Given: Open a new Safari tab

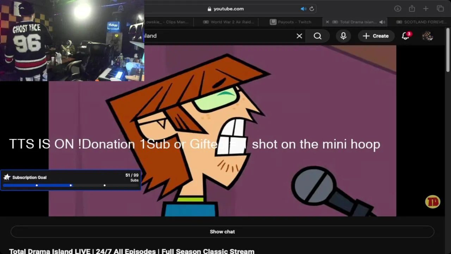Looking at the screenshot, I should (426, 9).
